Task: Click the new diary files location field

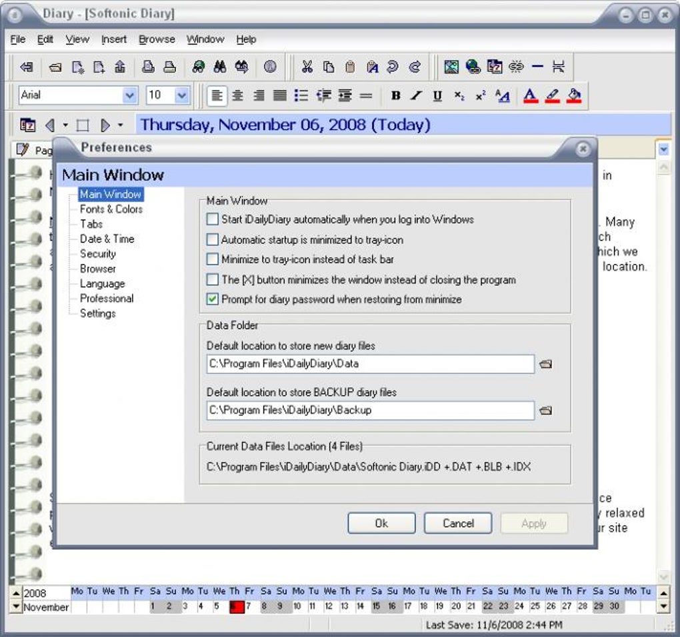Action: [x=371, y=364]
